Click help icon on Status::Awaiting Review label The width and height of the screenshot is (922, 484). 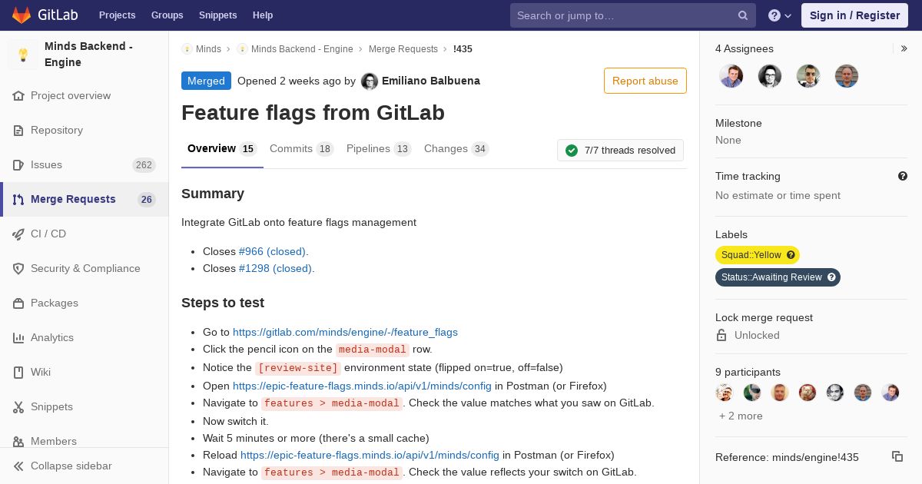831,277
